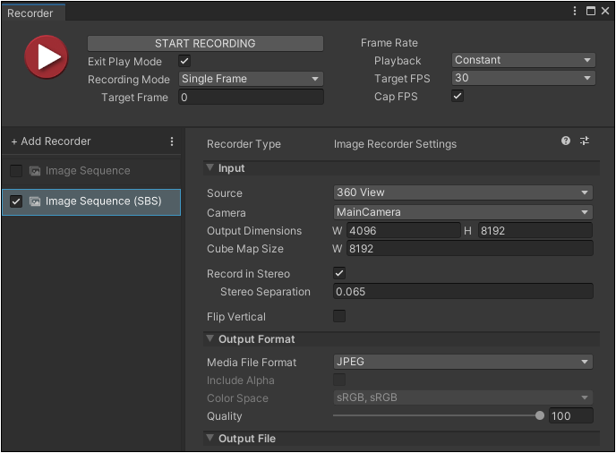Viewport: 616px width, 453px height.
Task: Click the disabled Image Sequence recorder icon
Action: pyautogui.click(x=35, y=171)
